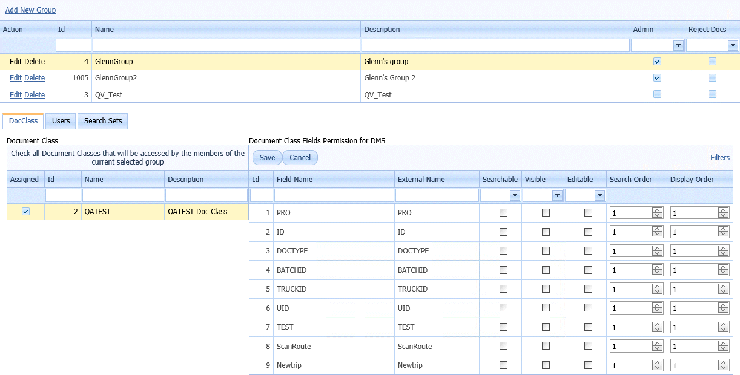
Task: Open the Filters link
Action: coord(720,158)
